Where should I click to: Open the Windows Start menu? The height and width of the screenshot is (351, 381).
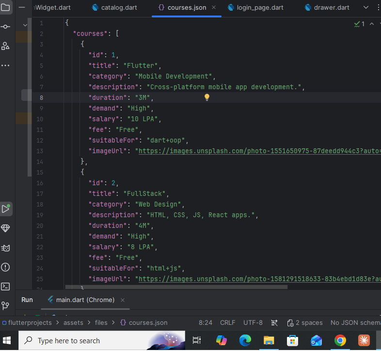pyautogui.click(x=7, y=340)
